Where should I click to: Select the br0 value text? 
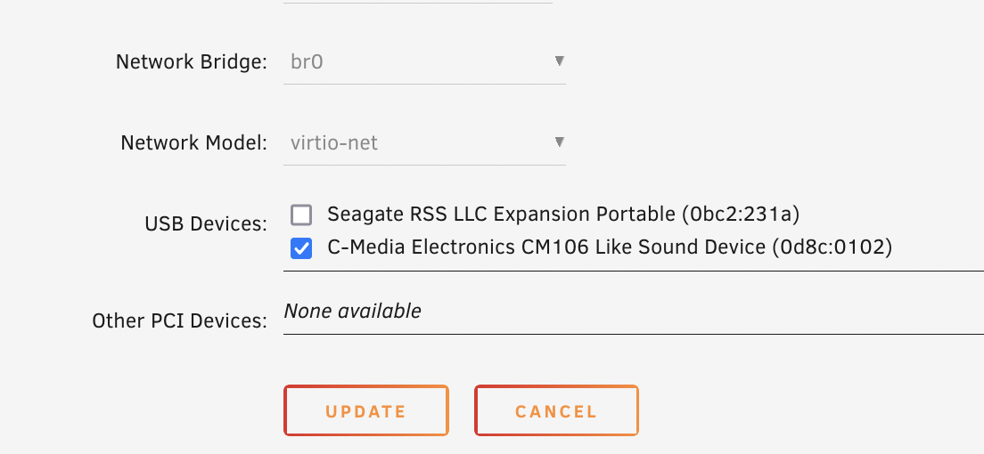click(305, 62)
